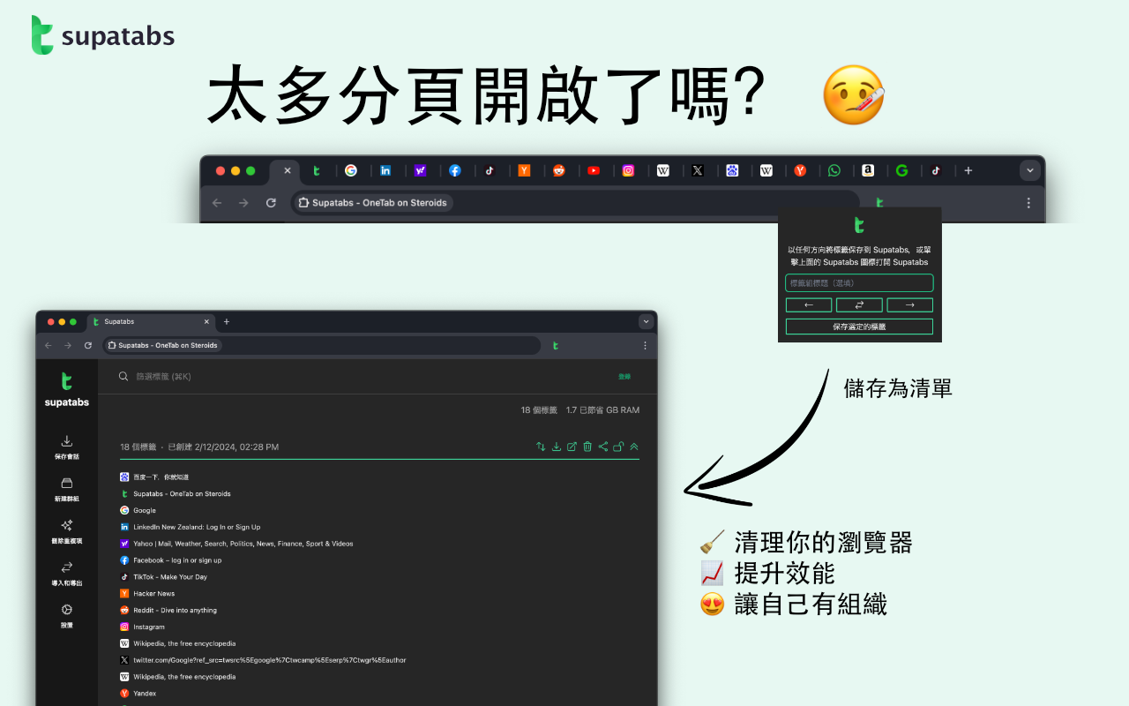This screenshot has width=1129, height=706.
Task: Open the tab search dropdown in the top browser window
Action: [1029, 170]
